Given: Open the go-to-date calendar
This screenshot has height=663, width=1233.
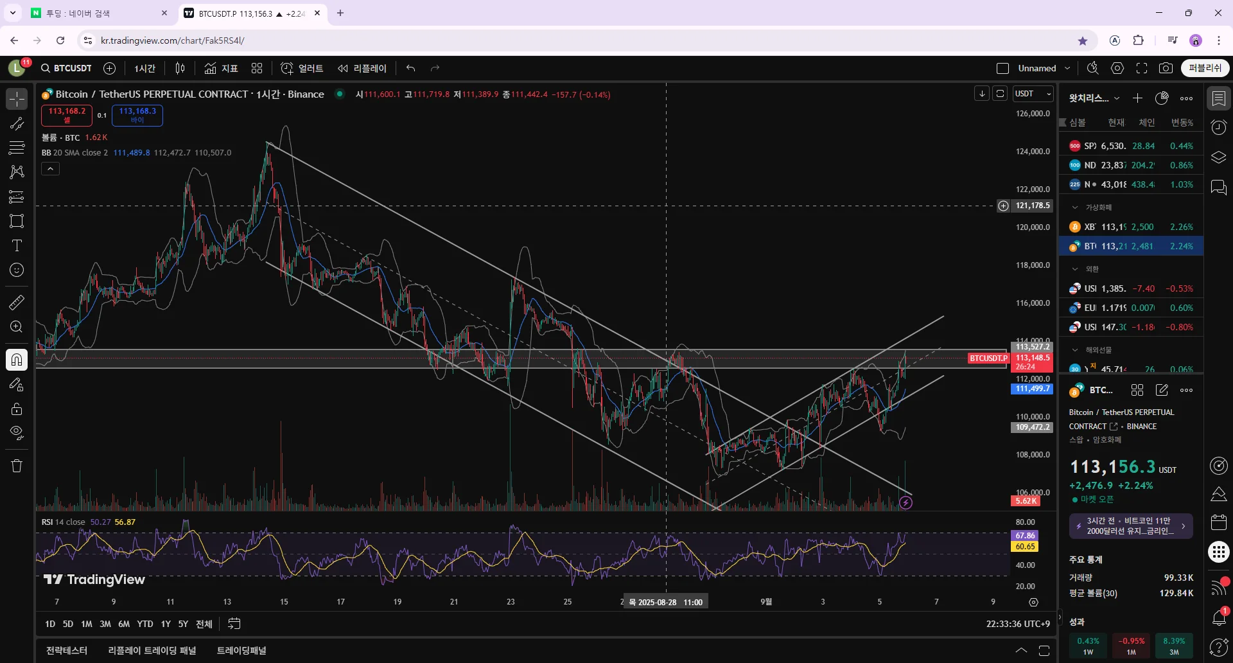Looking at the screenshot, I should click(234, 624).
